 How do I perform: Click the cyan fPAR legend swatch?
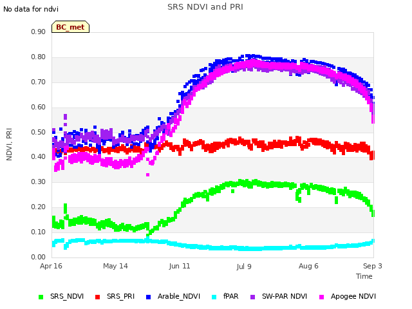(214, 297)
